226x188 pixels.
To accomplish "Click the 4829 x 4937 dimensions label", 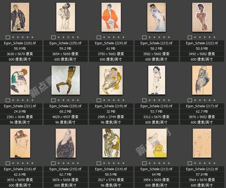I will [x=65, y=117].
